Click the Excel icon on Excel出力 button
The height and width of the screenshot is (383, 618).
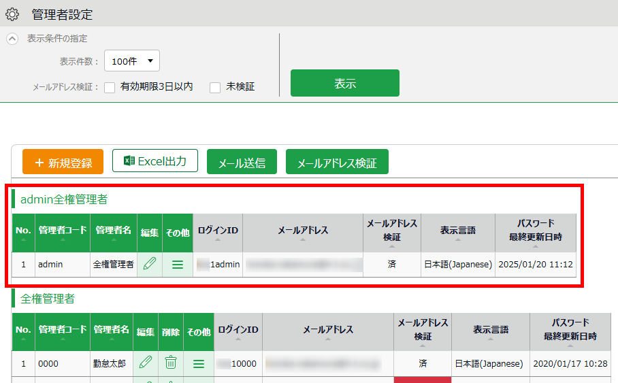(x=129, y=161)
